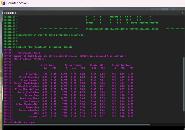The height and width of the screenshot is (130, 185).
Task: Click the countdown line showing 1
Action: [11, 44]
